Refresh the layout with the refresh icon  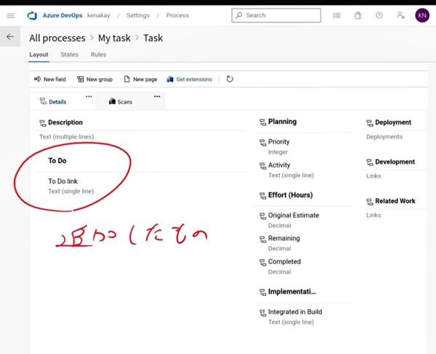pos(230,79)
